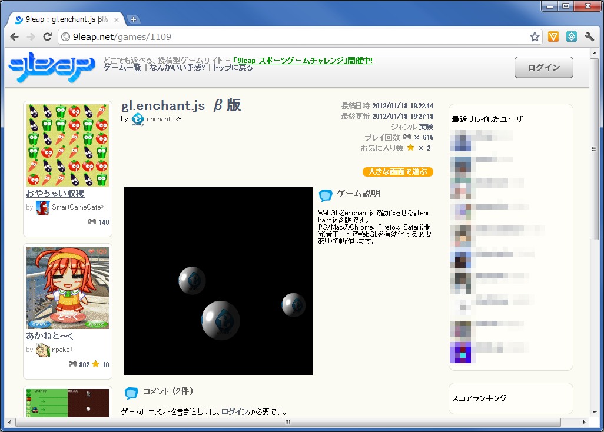Open the あかねと〜く title link
This screenshot has height=432, width=604.
49,335
